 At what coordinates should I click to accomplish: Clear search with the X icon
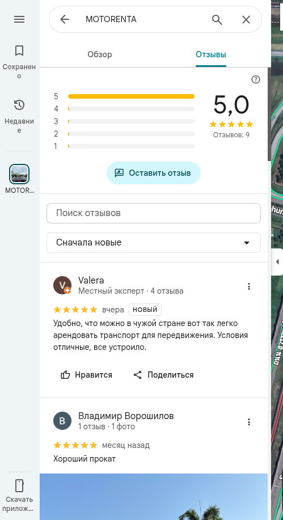pyautogui.click(x=246, y=20)
